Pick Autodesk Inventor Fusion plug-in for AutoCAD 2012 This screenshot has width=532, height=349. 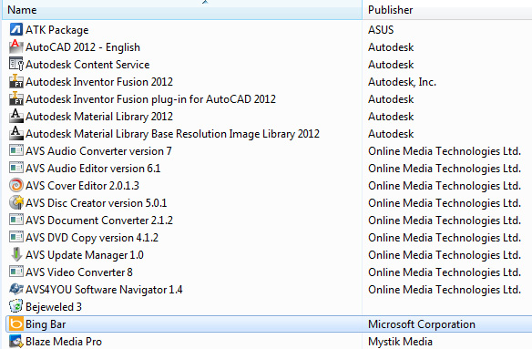pyautogui.click(x=150, y=99)
